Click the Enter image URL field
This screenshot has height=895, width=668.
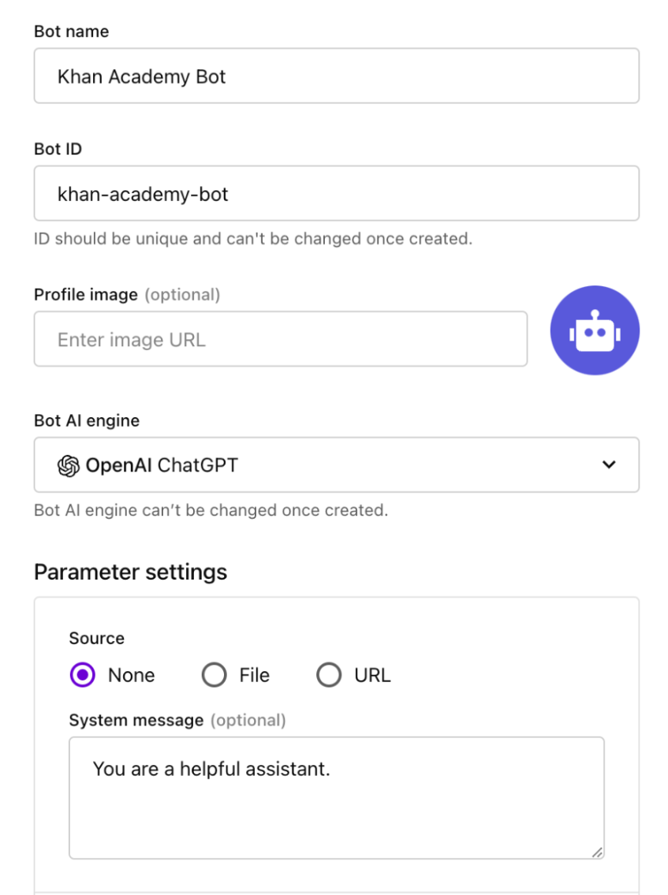(280, 339)
